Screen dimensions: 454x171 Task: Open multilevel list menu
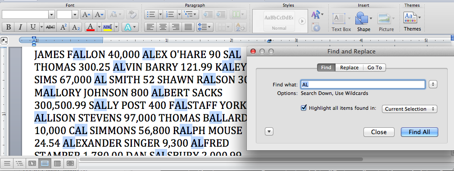(x=190, y=14)
